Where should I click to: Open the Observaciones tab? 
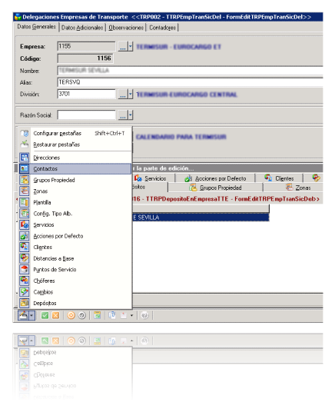126,28
